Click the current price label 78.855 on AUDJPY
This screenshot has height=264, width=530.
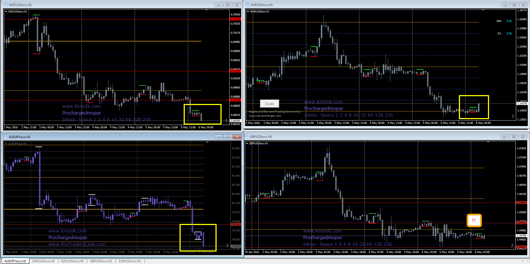[236, 246]
